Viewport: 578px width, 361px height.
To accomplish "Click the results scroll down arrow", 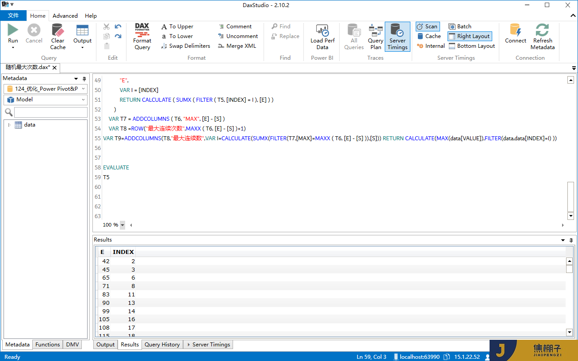I will click(569, 332).
